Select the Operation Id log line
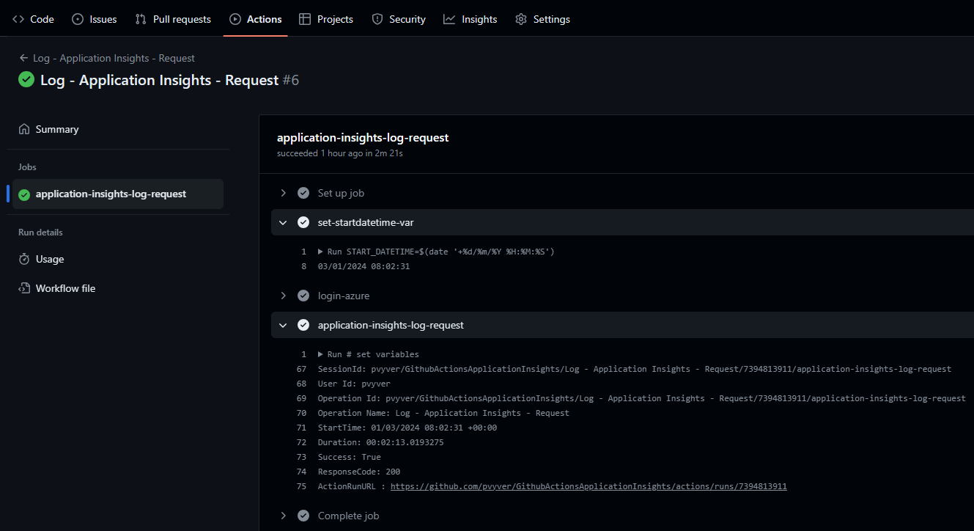The height and width of the screenshot is (531, 974). 641,398
